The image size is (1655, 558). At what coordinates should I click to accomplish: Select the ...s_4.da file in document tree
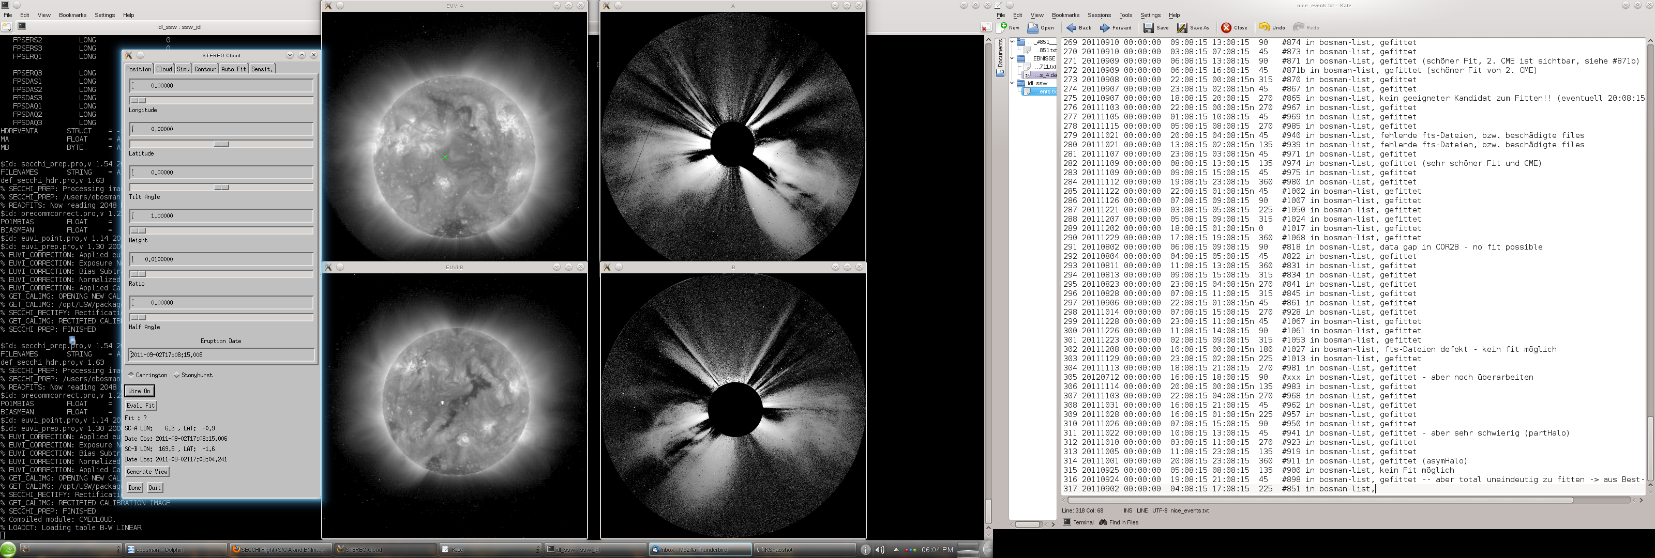click(1040, 75)
